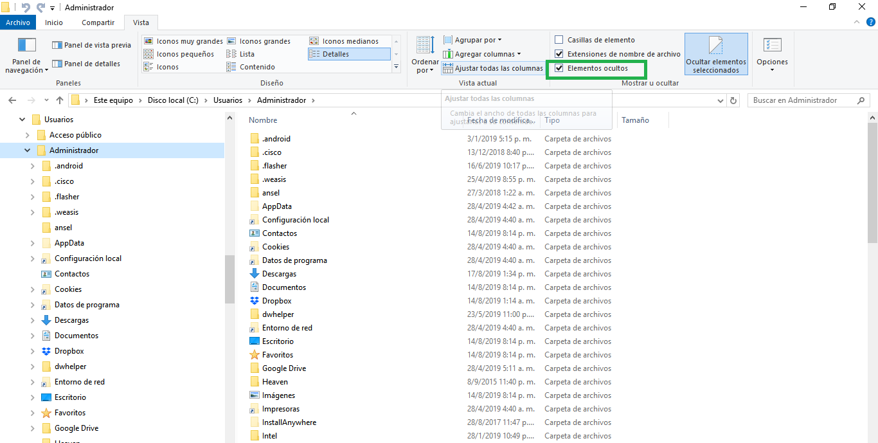Click Disco local (C:) breadcrumb

[173, 100]
